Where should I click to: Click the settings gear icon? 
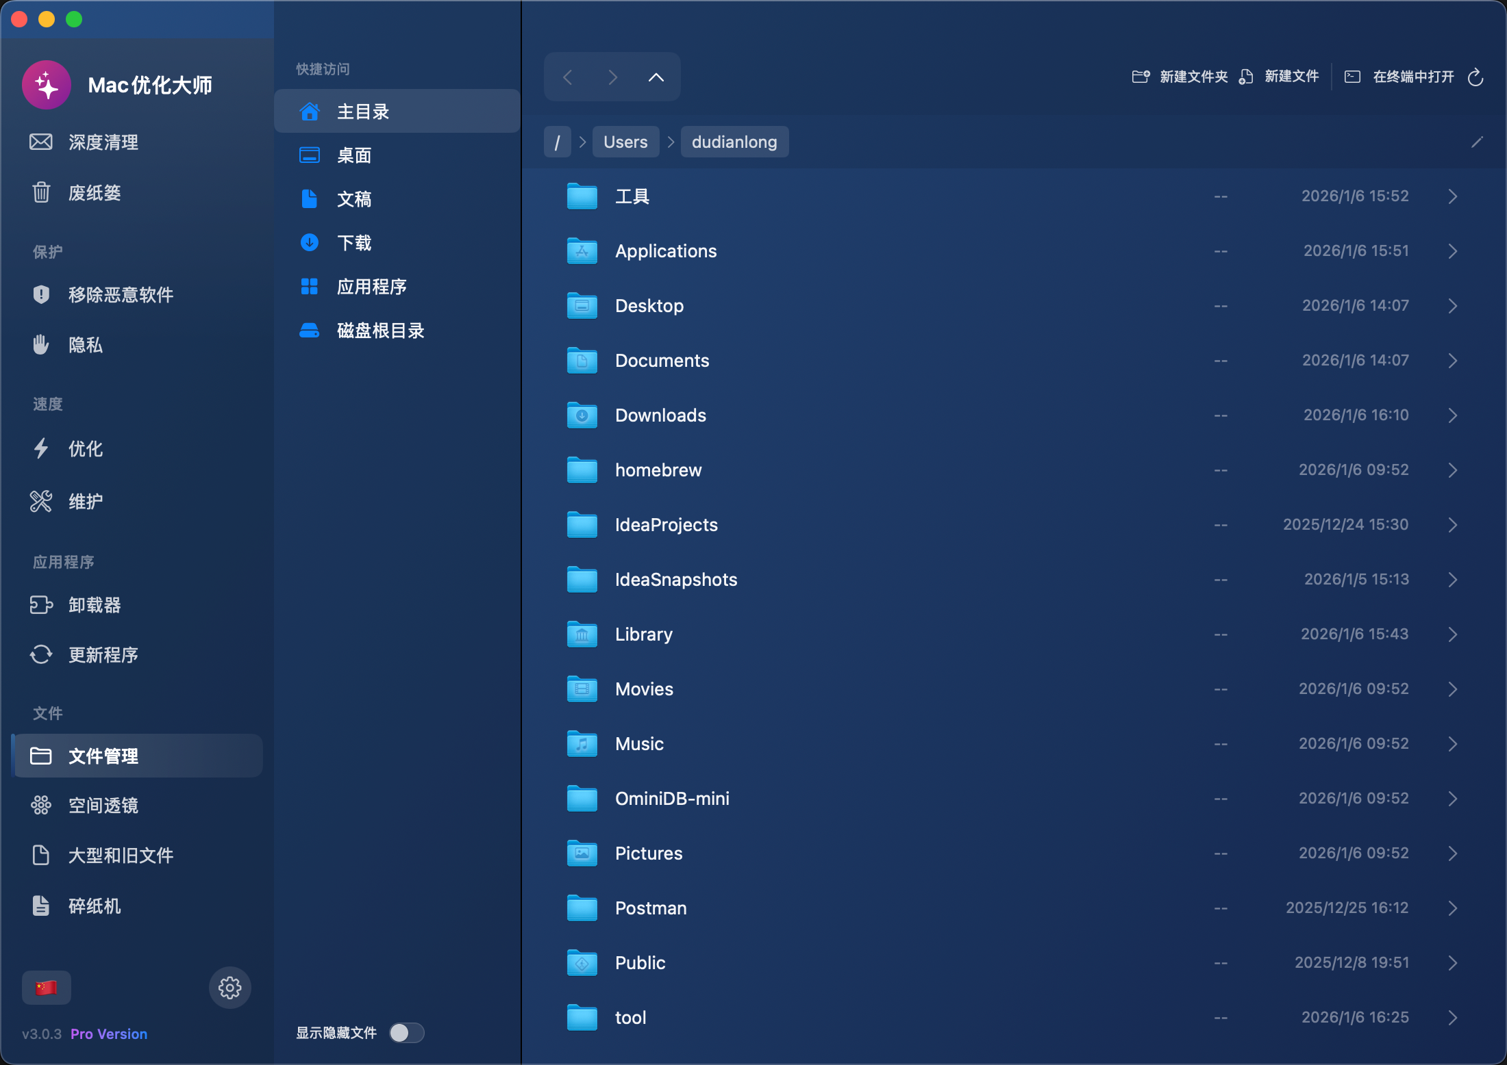(229, 988)
